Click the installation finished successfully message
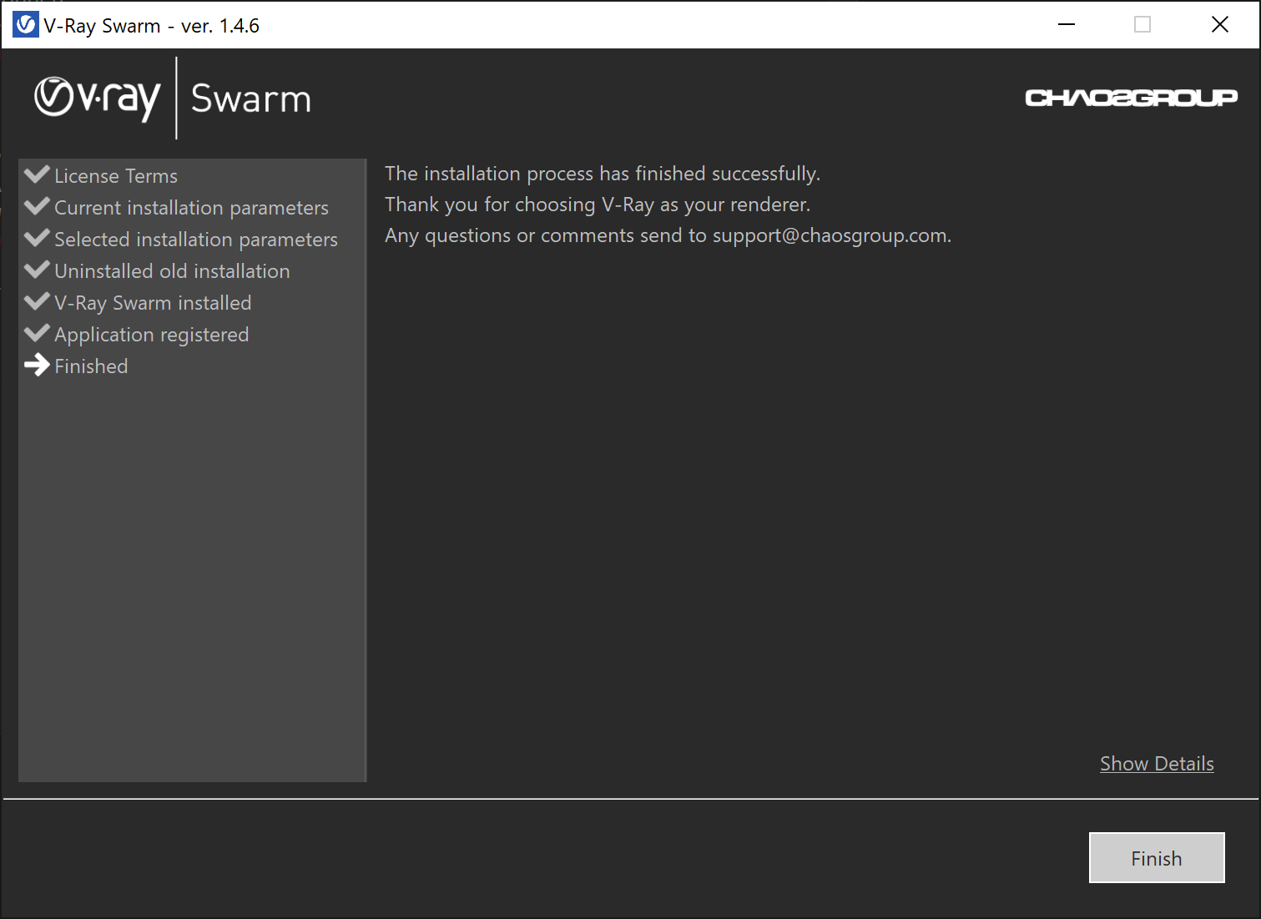 click(603, 174)
